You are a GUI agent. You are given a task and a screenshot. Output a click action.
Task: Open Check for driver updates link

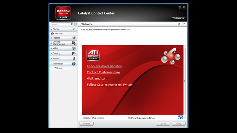pos(104,66)
